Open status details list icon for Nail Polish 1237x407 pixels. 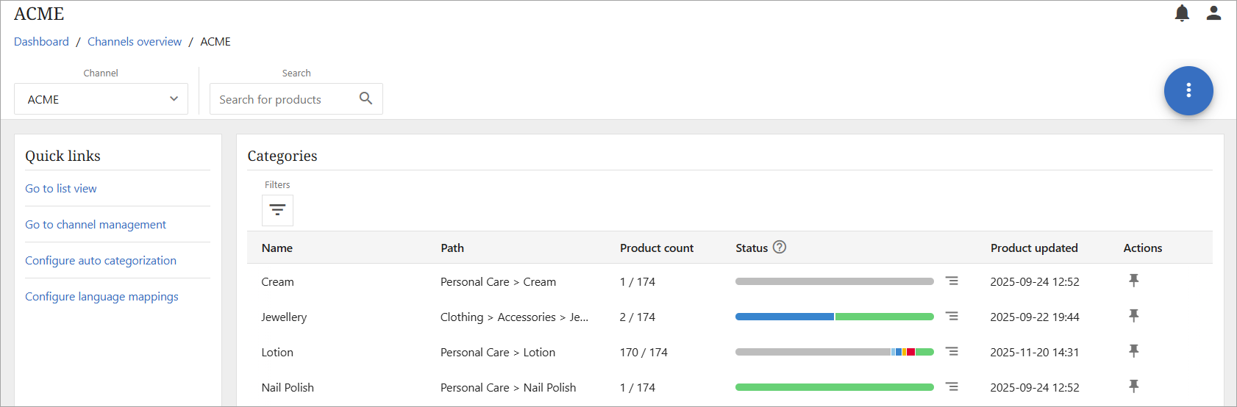(x=952, y=387)
